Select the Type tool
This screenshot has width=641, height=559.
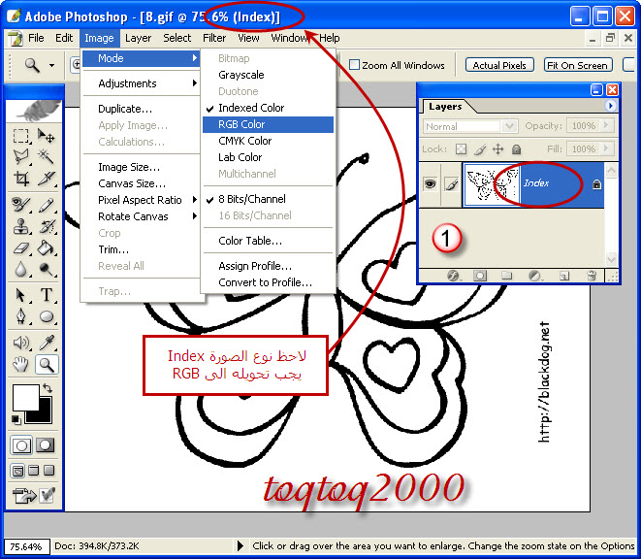(46, 295)
